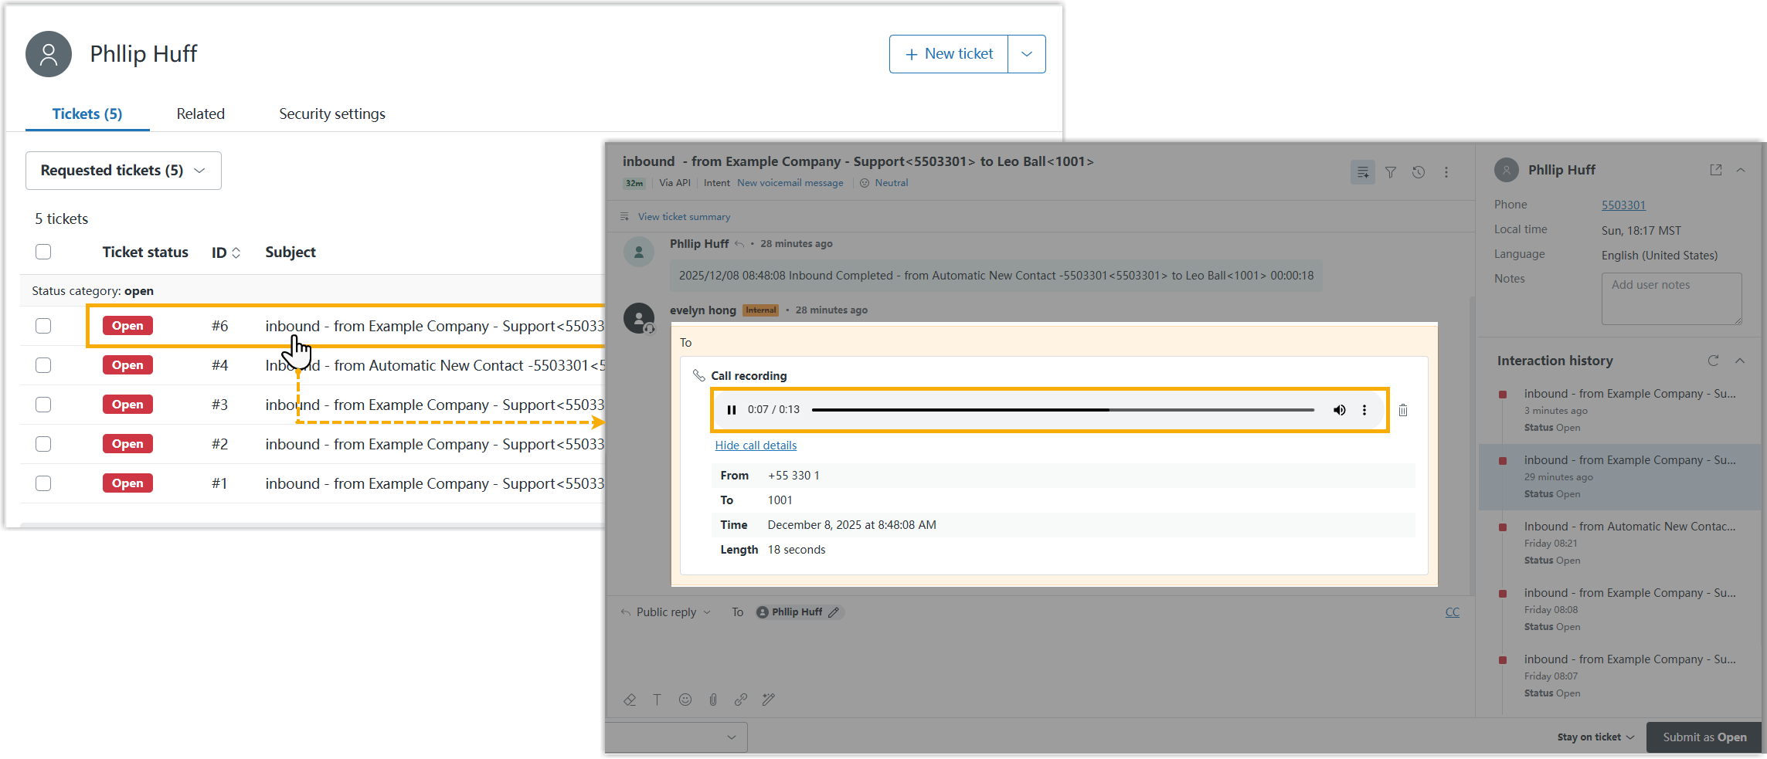Viewport: 1767px width, 759px height.
Task: Click the attach file paperclip icon
Action: pos(713,700)
